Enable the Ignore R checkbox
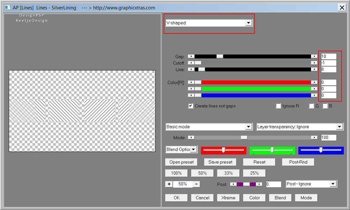 (278, 106)
